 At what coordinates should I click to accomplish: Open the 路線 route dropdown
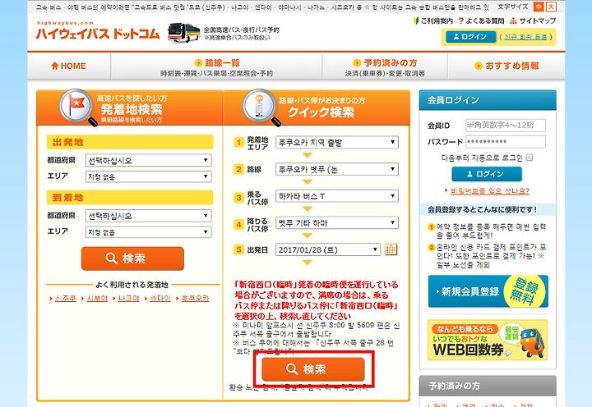[x=337, y=169]
